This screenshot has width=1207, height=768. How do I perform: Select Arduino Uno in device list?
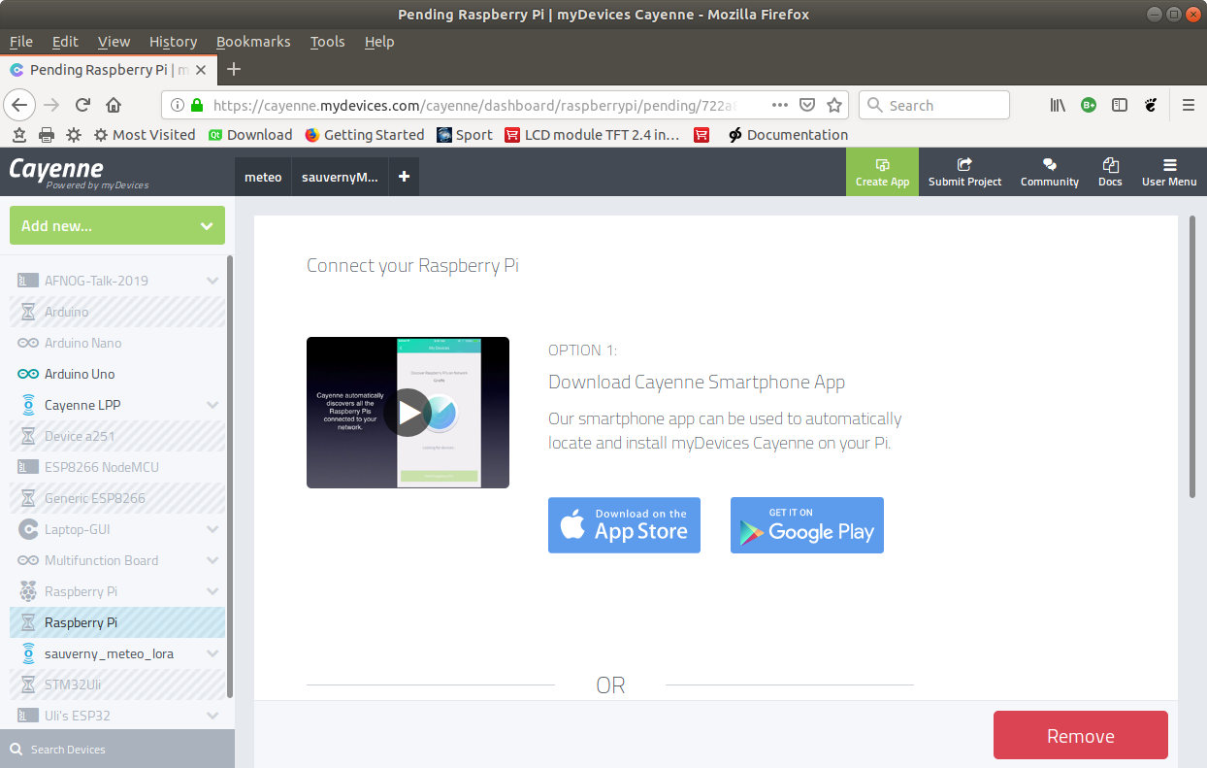point(117,374)
